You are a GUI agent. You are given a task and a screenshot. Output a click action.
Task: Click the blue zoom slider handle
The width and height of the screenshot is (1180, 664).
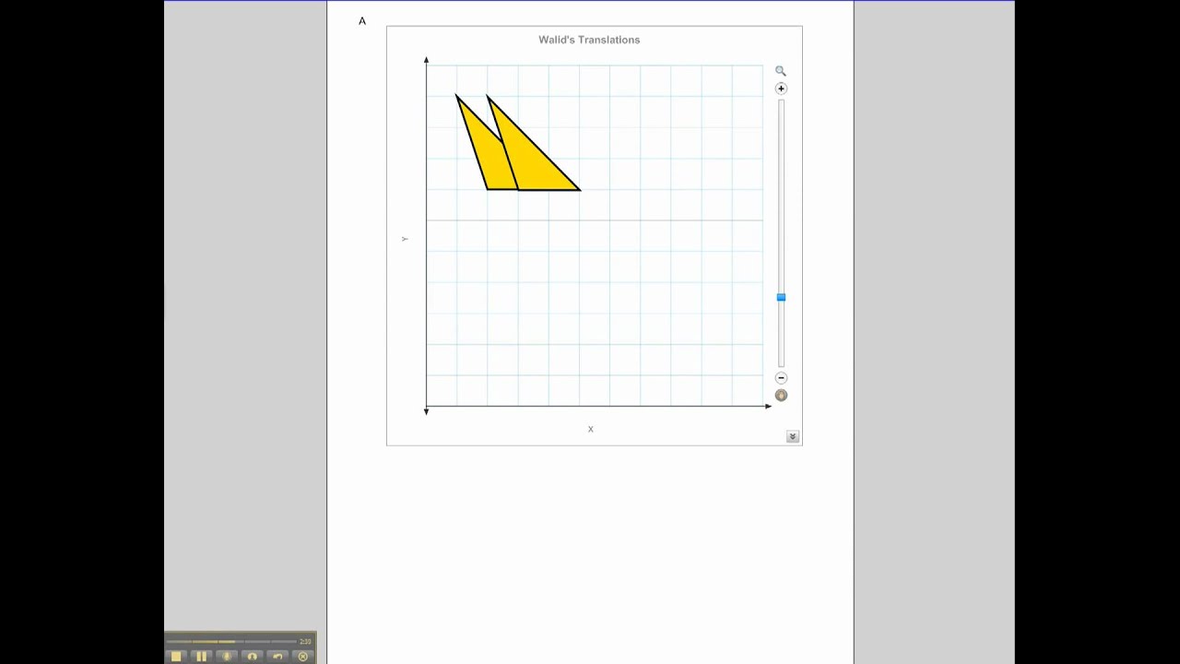[x=781, y=297]
